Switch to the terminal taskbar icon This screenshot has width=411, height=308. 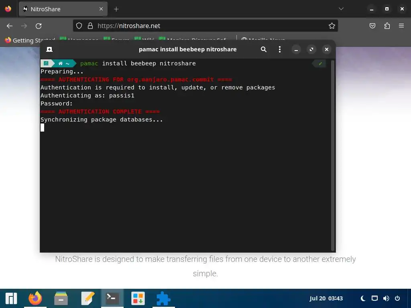(x=112, y=298)
